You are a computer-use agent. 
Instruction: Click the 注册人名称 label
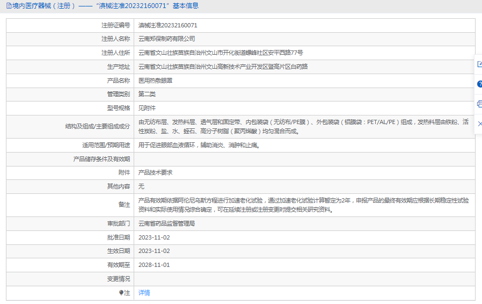click(x=115, y=39)
